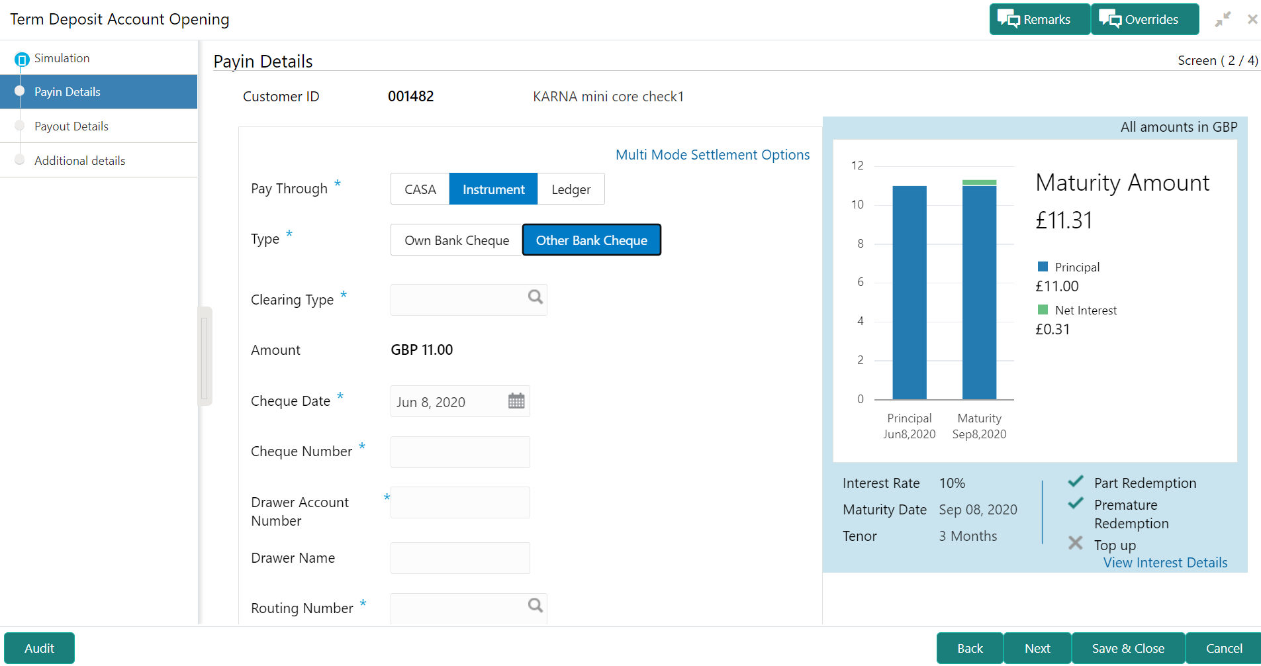The height and width of the screenshot is (666, 1261).
Task: Switch to the Payout Details step
Action: [x=99, y=126]
